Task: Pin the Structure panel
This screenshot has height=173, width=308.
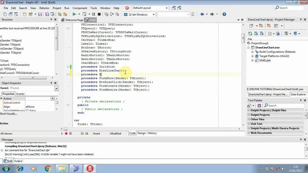Action: click(x=51, y=20)
